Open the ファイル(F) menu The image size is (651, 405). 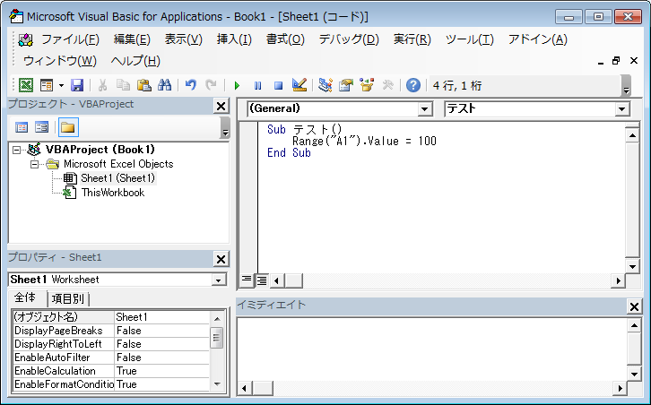[x=70, y=39]
